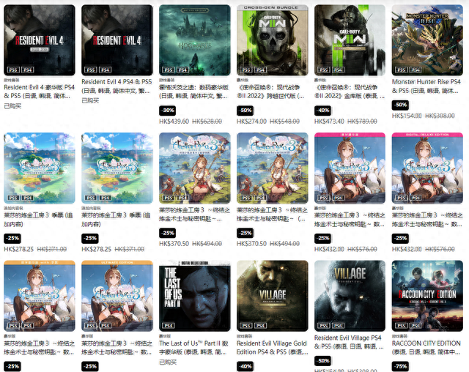469x372 pixels.
Task: Click -40% badge under Modern Warfare II 金库版
Action: pyautogui.click(x=322, y=111)
